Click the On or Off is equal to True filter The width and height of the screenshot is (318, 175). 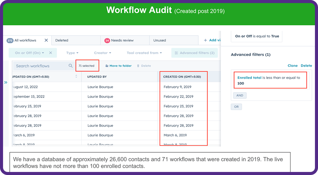(x=257, y=36)
